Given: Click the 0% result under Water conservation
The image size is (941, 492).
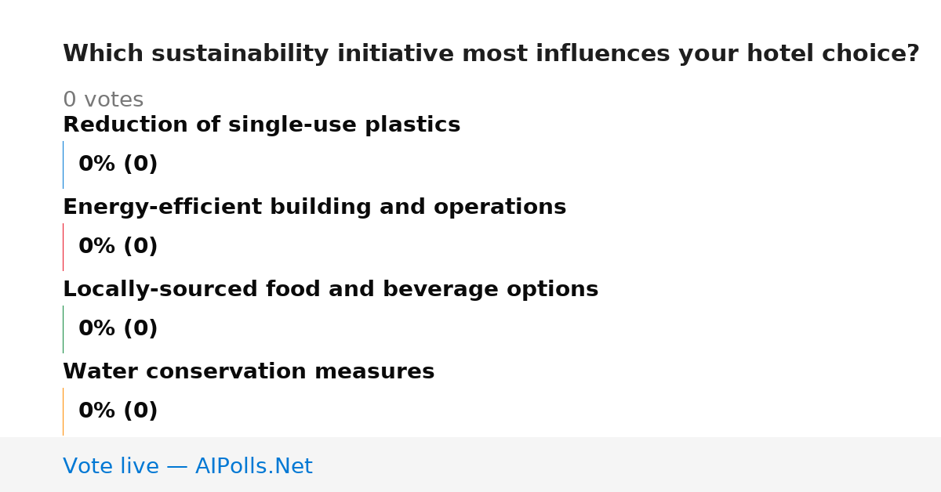Looking at the screenshot, I should [x=96, y=411].
